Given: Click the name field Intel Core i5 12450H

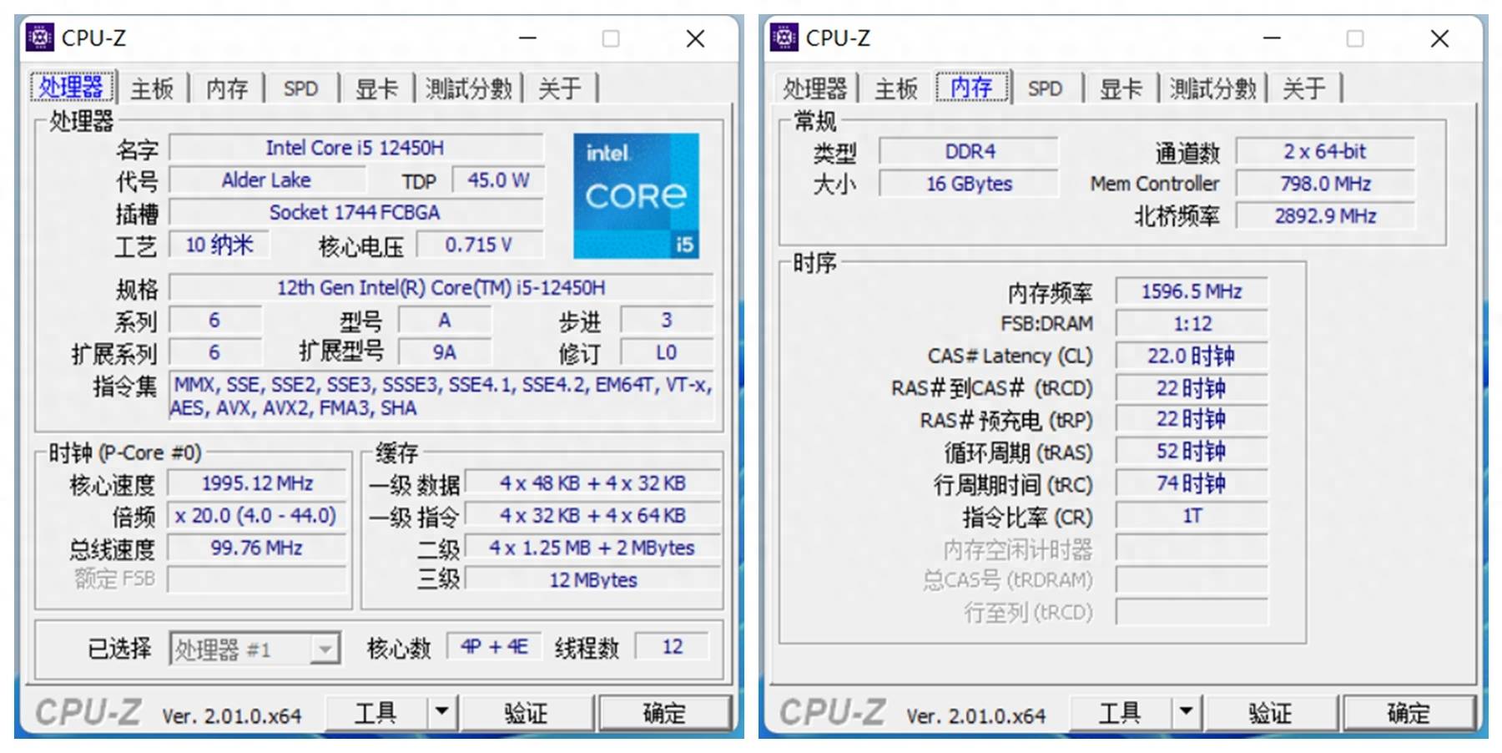Looking at the screenshot, I should 356,148.
